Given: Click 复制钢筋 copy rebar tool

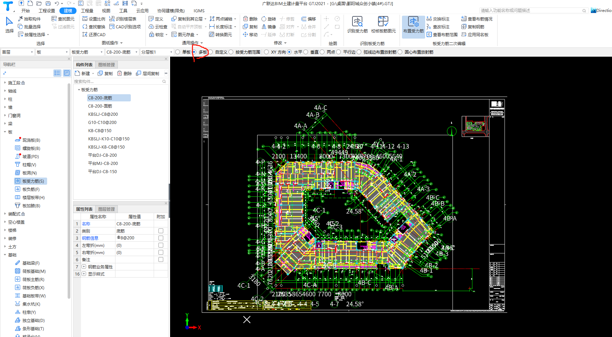Looking at the screenshot, I should click(x=473, y=27).
